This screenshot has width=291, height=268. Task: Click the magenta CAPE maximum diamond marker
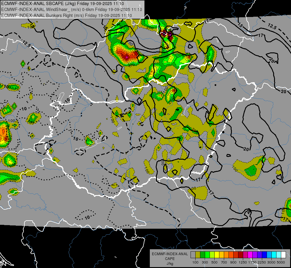click(127, 57)
